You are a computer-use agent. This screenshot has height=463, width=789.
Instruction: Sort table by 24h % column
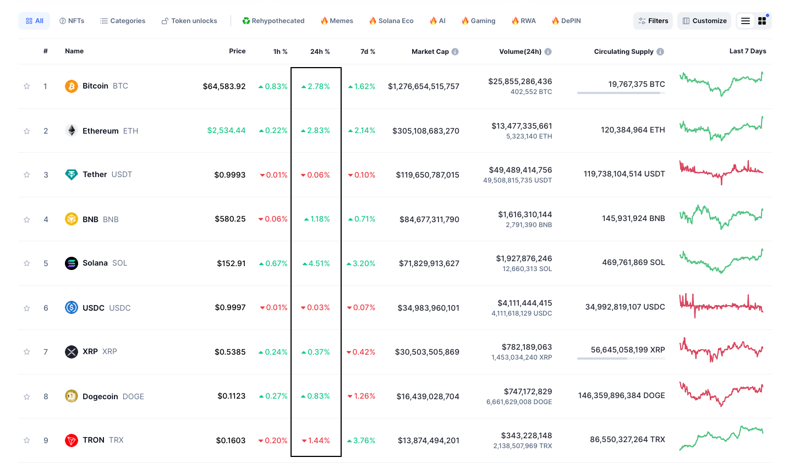320,52
